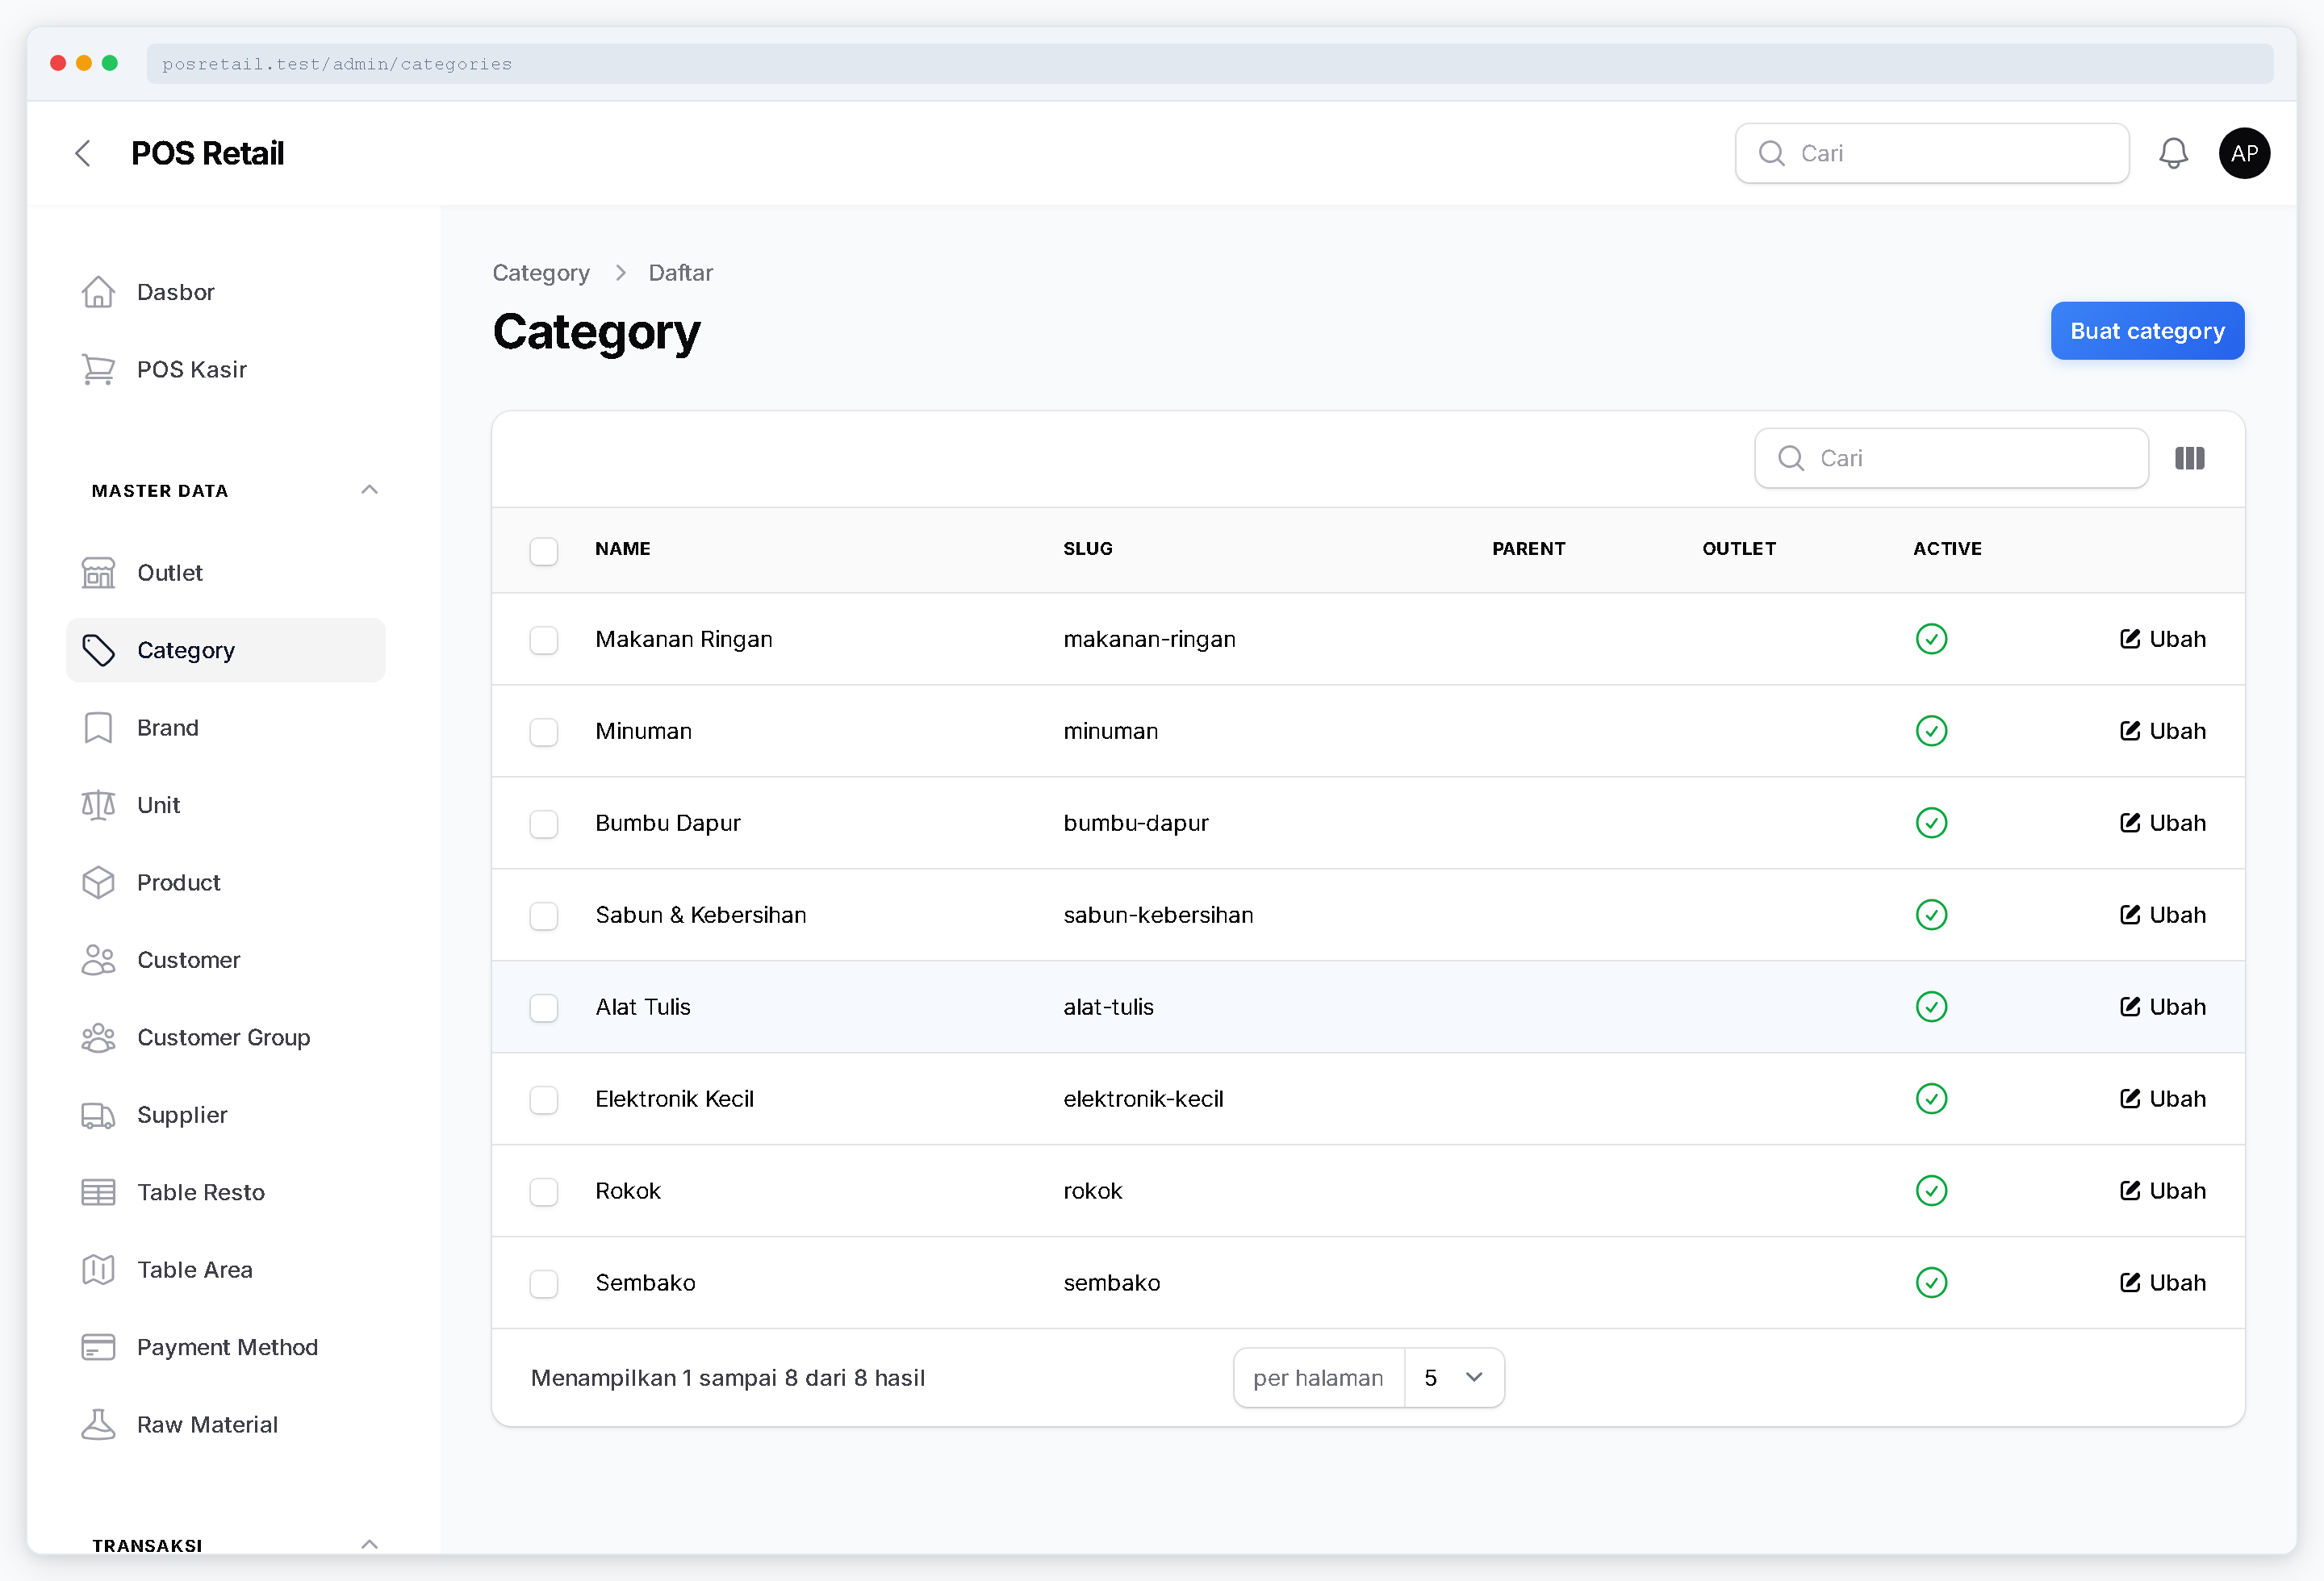Open the AP user avatar menu
This screenshot has height=1581, width=2324.
tap(2244, 153)
